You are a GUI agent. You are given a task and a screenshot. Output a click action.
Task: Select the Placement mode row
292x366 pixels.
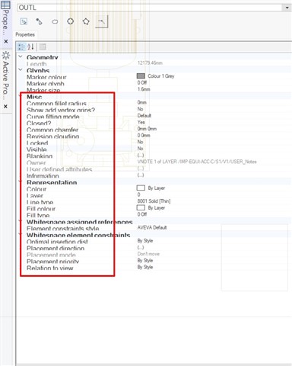click(154, 254)
